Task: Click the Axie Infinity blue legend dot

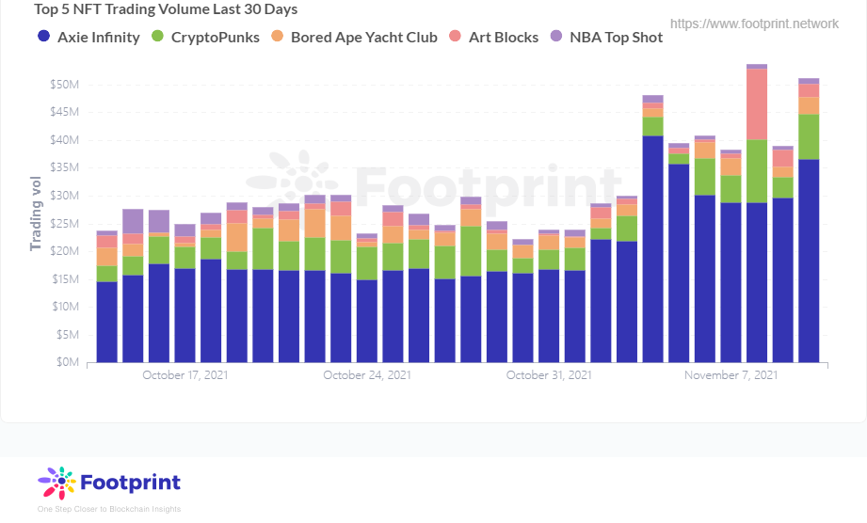Action: point(43,37)
